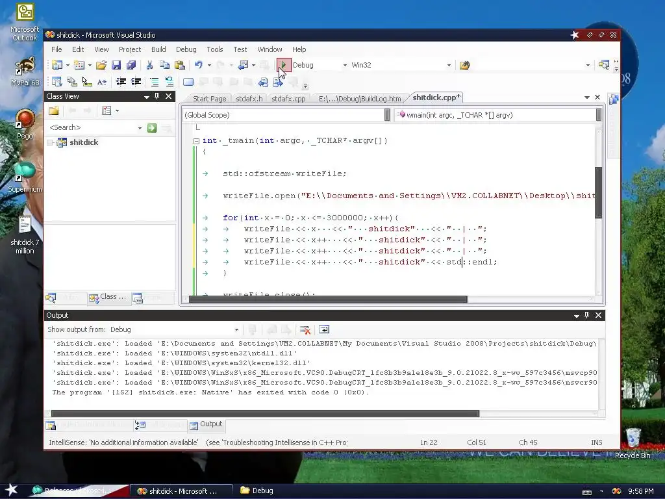665x499 pixels.
Task: Open the Find combo box dropdown arrow
Action: click(588, 66)
